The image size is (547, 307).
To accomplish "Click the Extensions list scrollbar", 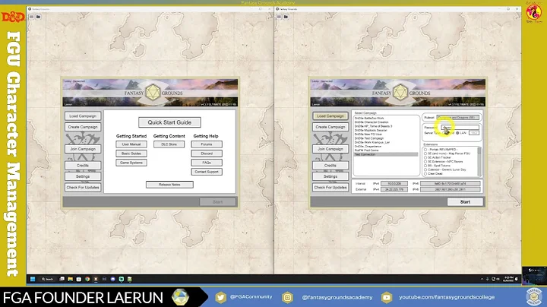I will coord(479,161).
